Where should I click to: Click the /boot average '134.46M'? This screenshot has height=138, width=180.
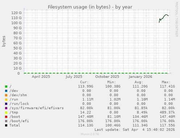tap(140, 117)
